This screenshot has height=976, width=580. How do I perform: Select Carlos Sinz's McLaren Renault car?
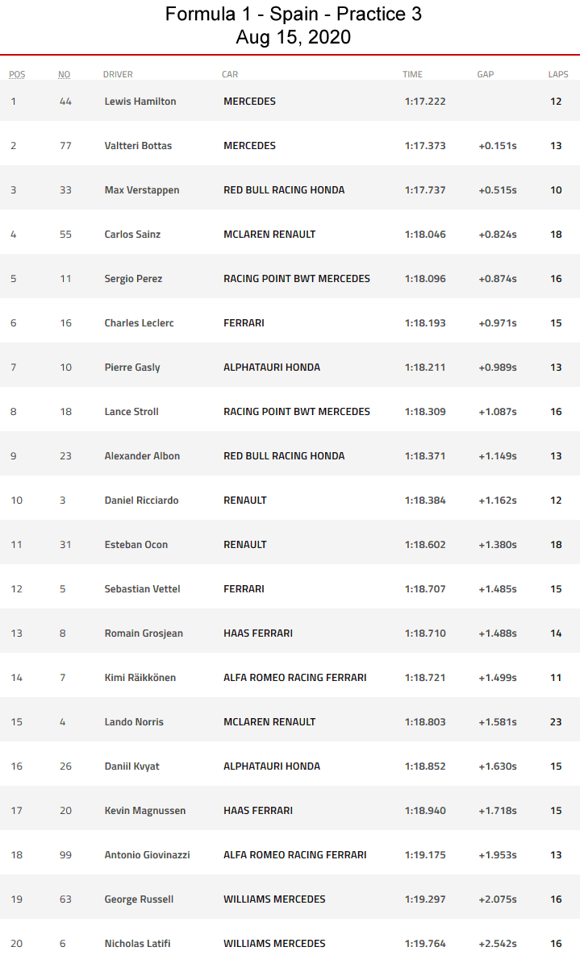(269, 235)
